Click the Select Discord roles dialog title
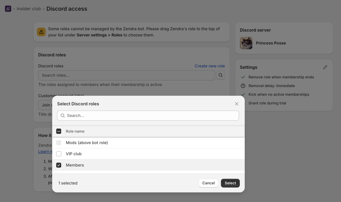 click(78, 104)
